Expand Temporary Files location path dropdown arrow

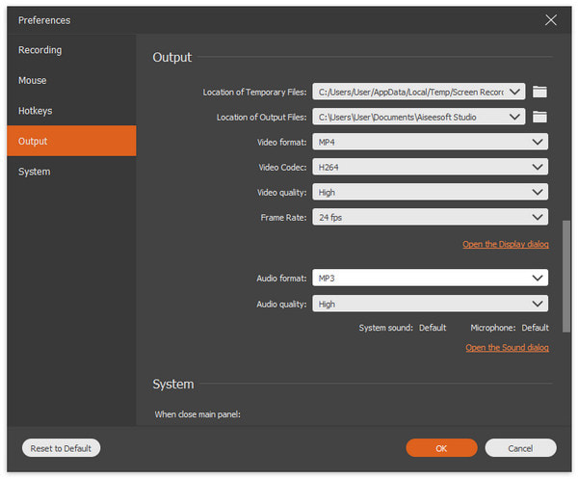[514, 92]
